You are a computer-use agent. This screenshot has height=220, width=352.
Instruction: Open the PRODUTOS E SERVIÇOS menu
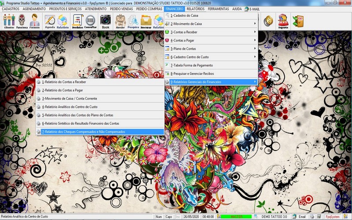pos(65,9)
